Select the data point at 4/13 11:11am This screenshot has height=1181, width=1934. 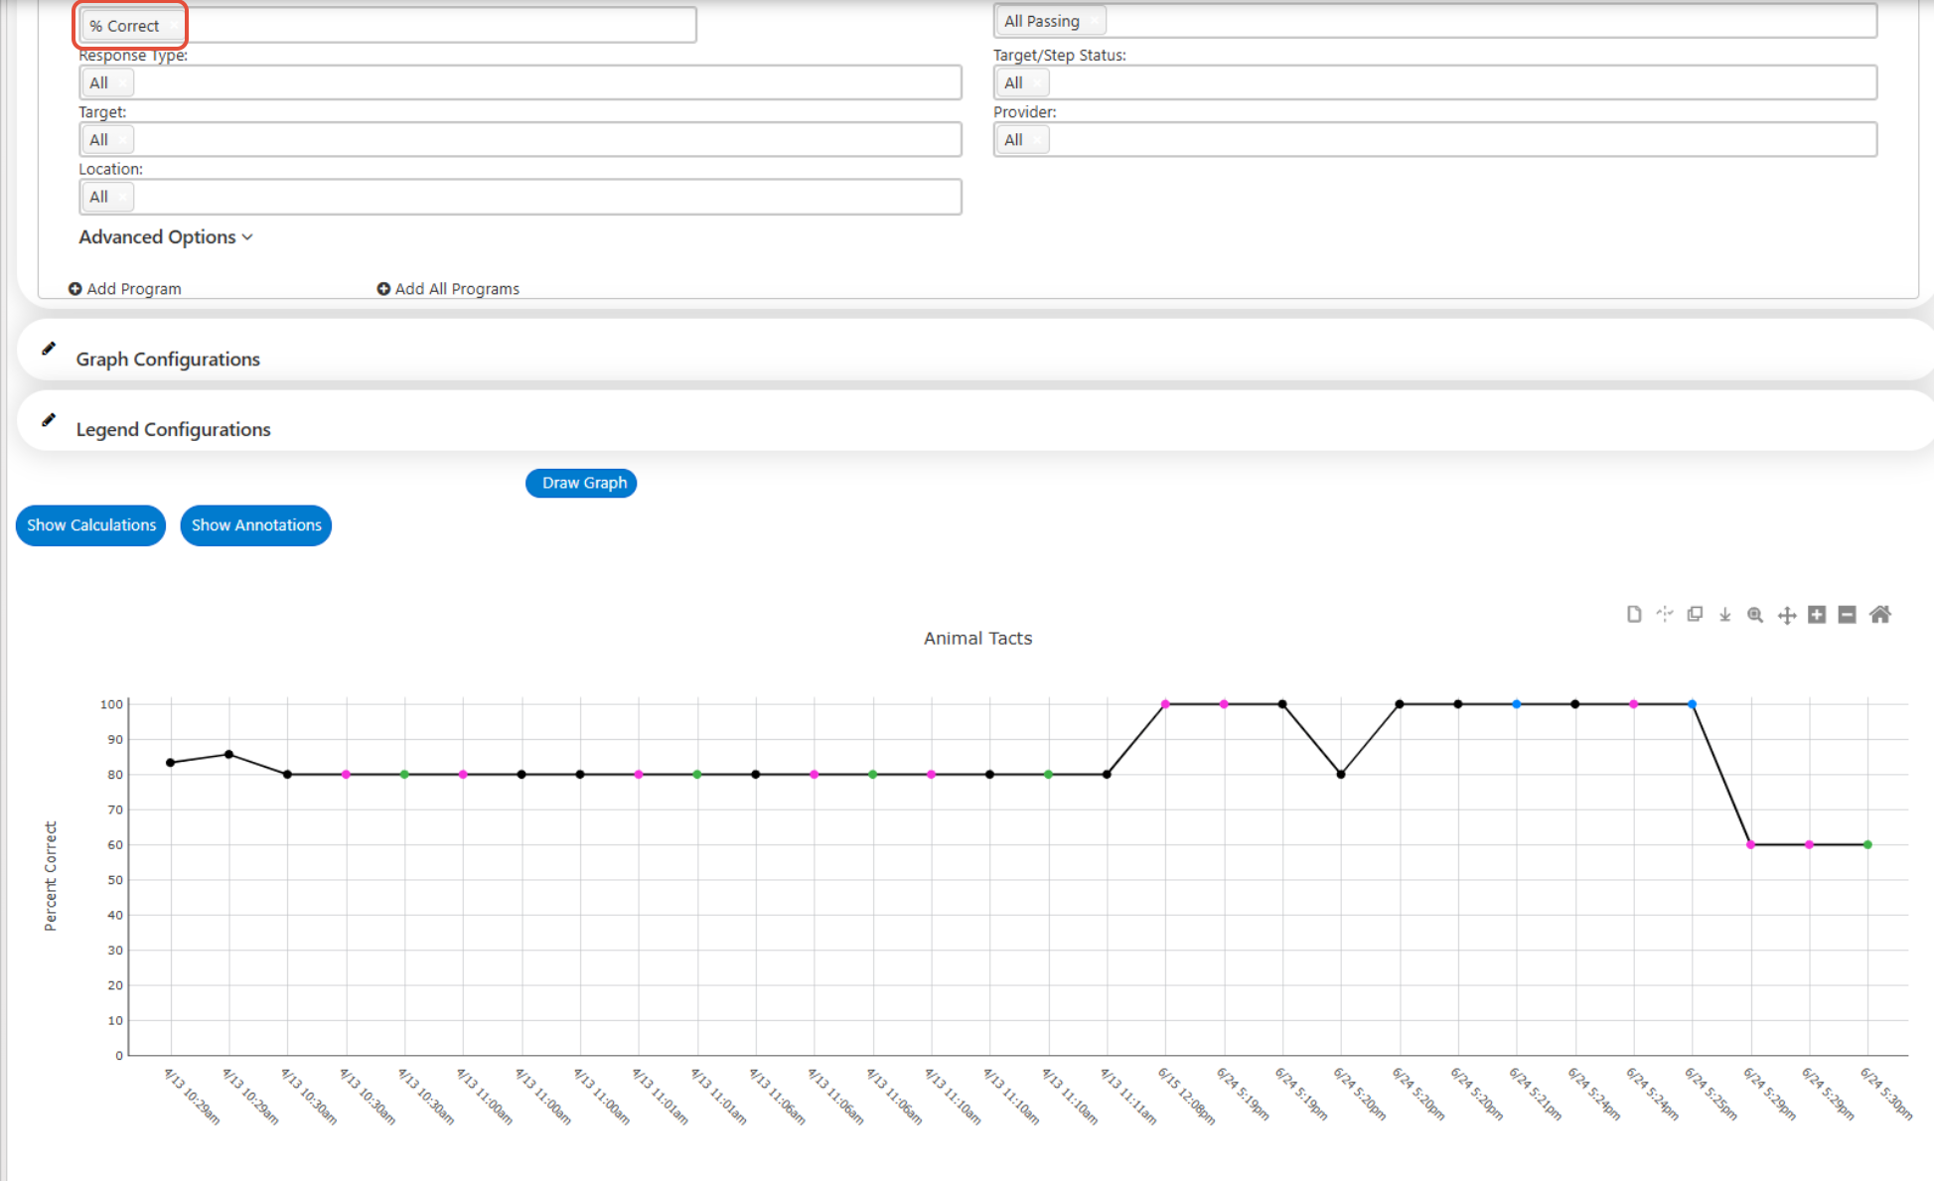[1107, 775]
